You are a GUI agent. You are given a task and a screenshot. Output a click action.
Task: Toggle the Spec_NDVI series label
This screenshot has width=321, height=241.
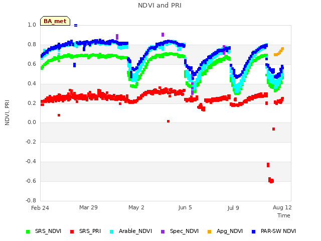click(184, 231)
